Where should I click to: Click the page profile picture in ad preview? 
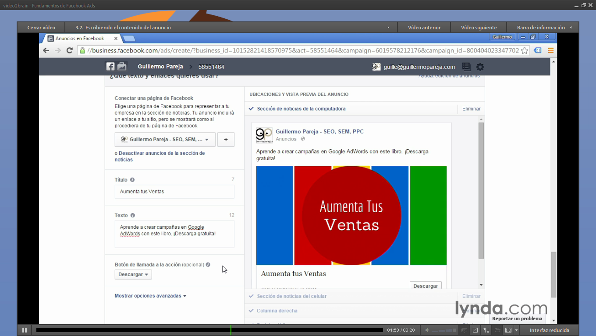pos(264,135)
